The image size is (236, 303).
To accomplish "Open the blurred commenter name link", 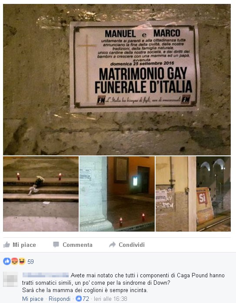I will tap(46, 275).
